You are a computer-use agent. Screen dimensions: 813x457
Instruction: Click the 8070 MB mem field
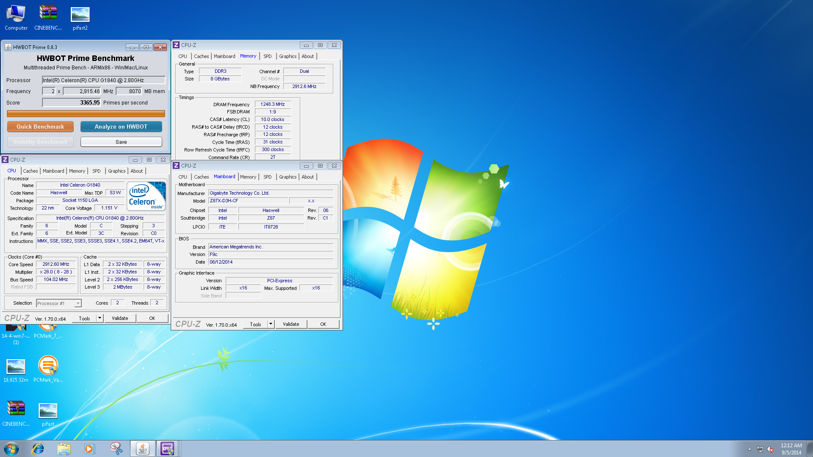pyautogui.click(x=129, y=91)
